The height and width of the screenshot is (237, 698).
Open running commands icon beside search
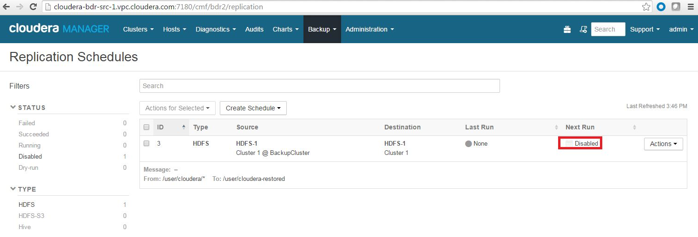(x=583, y=29)
